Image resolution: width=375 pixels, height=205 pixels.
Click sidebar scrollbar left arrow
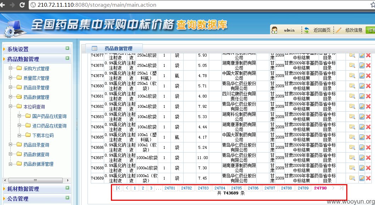(5, 180)
